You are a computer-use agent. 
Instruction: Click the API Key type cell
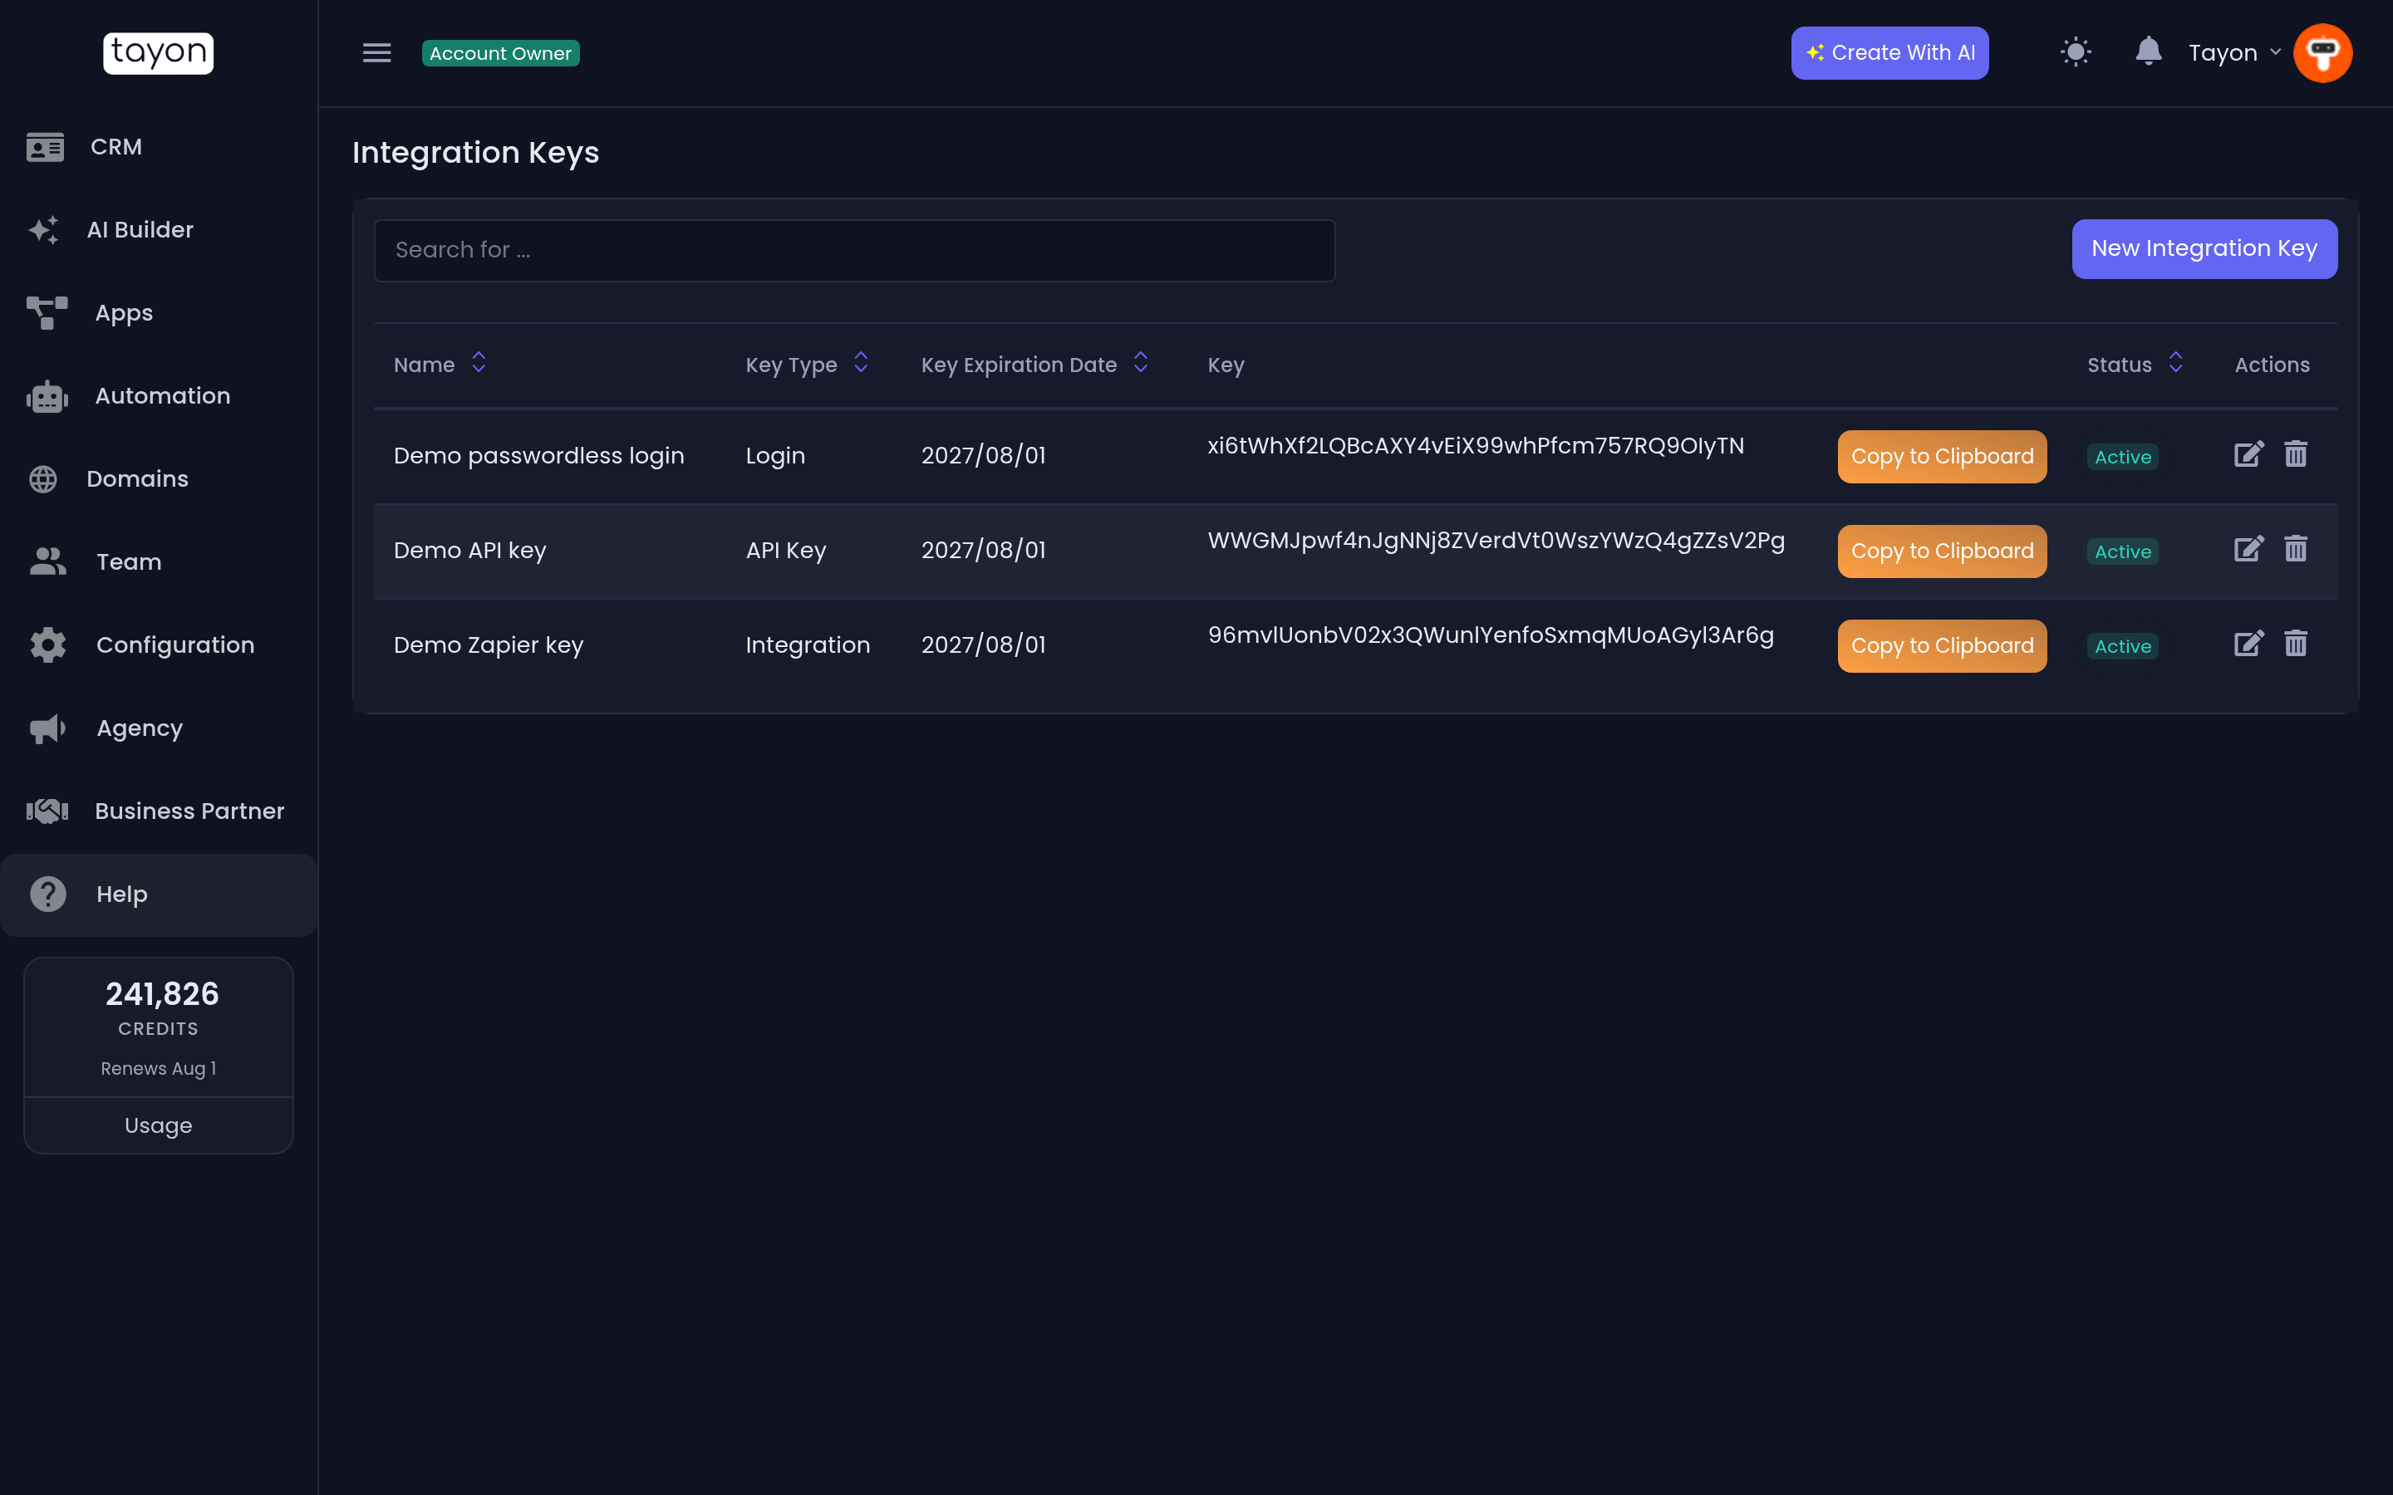tap(786, 551)
